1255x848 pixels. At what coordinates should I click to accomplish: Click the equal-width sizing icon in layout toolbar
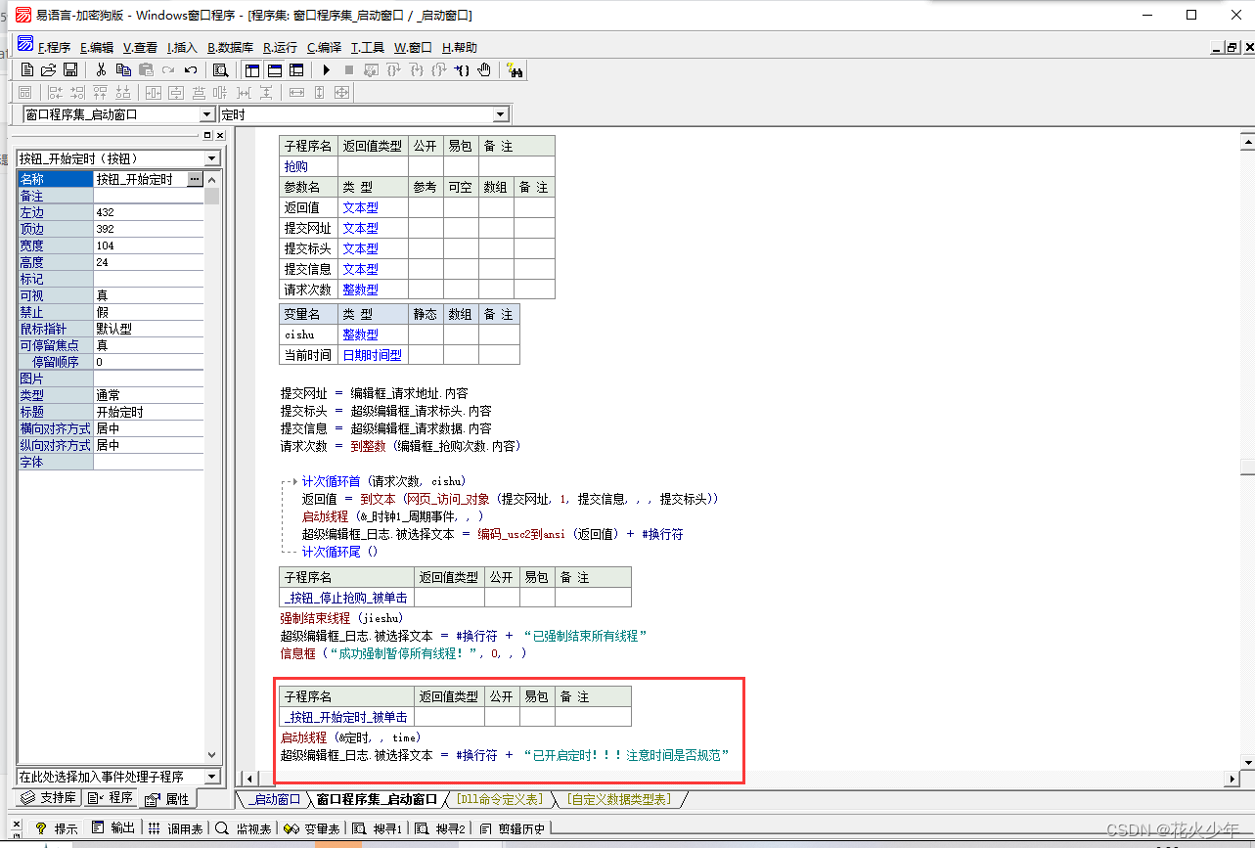tap(297, 92)
